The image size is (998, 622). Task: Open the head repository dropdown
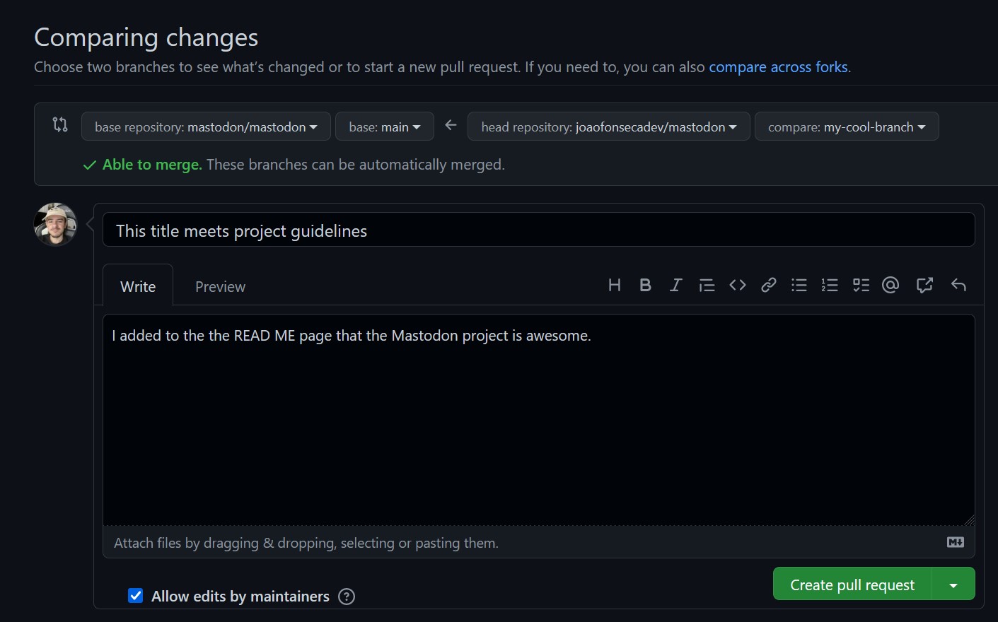pyautogui.click(x=609, y=127)
